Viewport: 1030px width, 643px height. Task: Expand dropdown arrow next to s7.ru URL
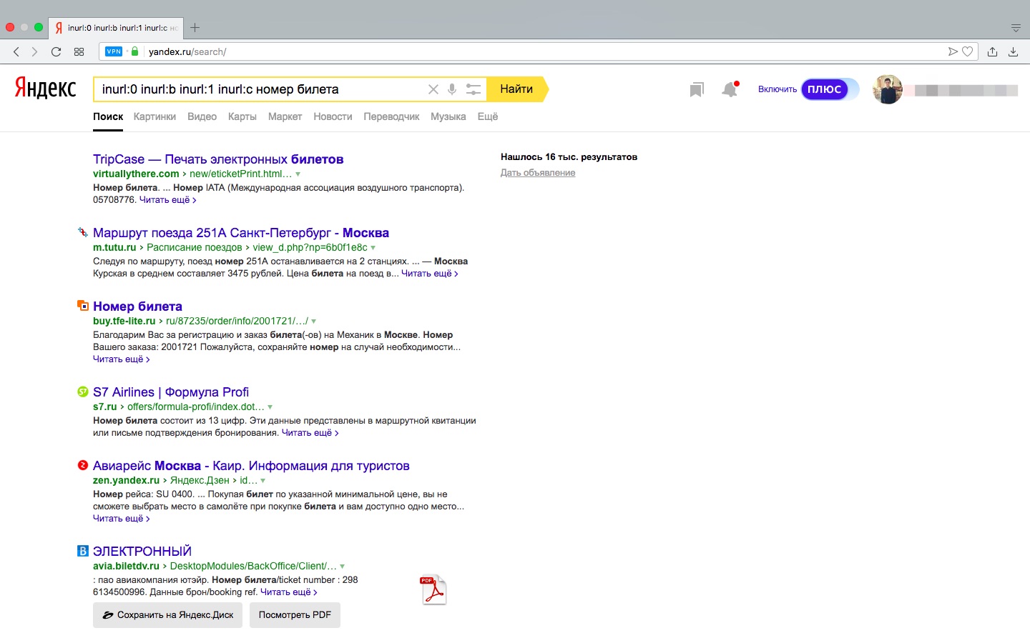point(270,407)
